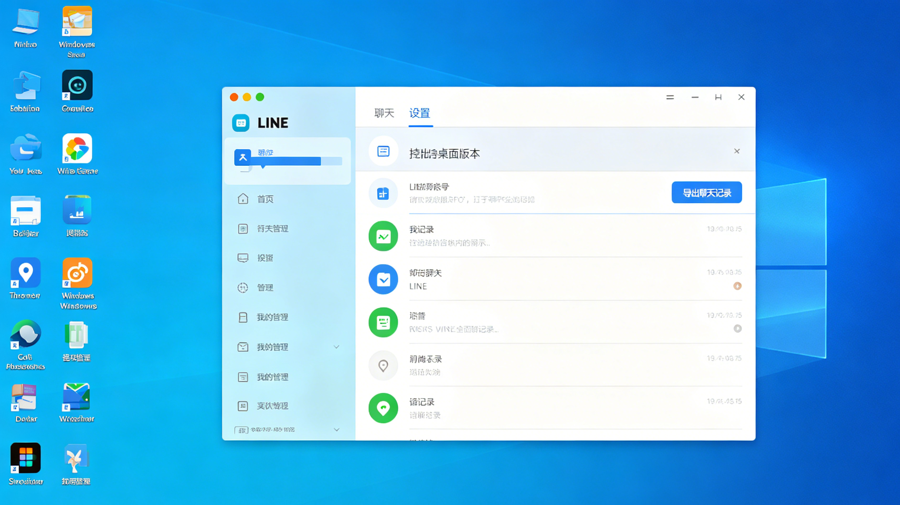900x505 pixels.
Task: Click the yellow traffic-light button in LINE window
Action: (247, 97)
